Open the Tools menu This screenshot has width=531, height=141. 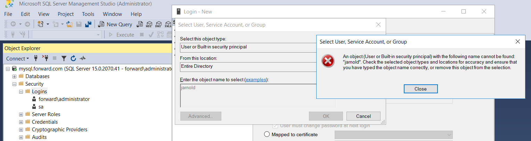[88, 14]
